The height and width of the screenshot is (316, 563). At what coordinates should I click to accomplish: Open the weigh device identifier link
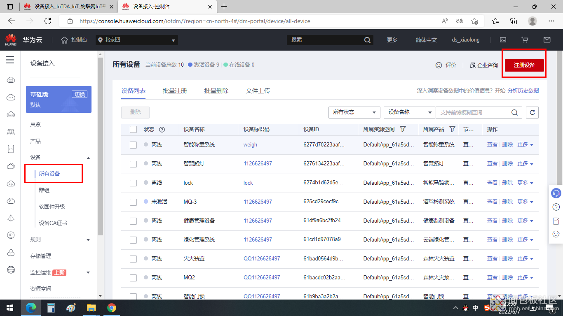pos(250,145)
